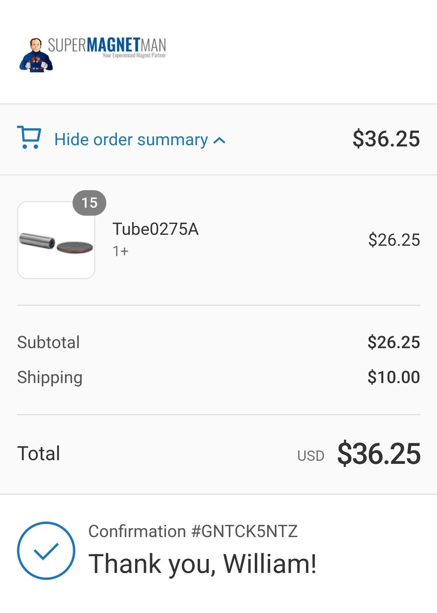Click the Subtotal label

click(48, 342)
